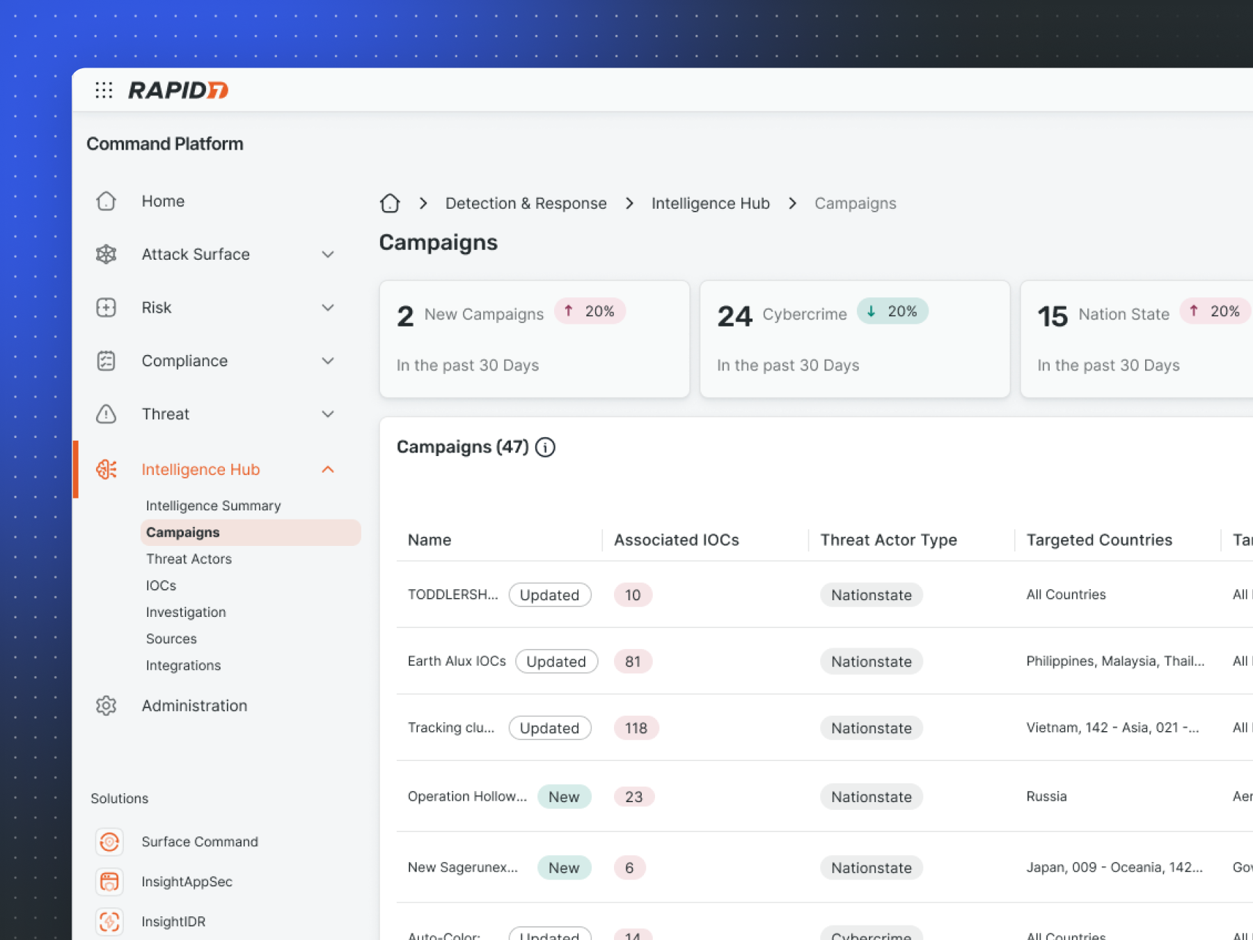Viewport: 1253px width, 940px height.
Task: Expand the Compliance section
Action: (x=328, y=361)
